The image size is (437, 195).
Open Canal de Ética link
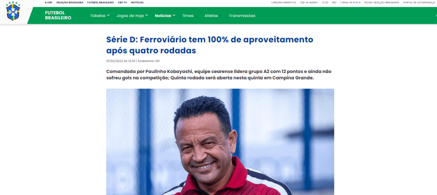350,3
